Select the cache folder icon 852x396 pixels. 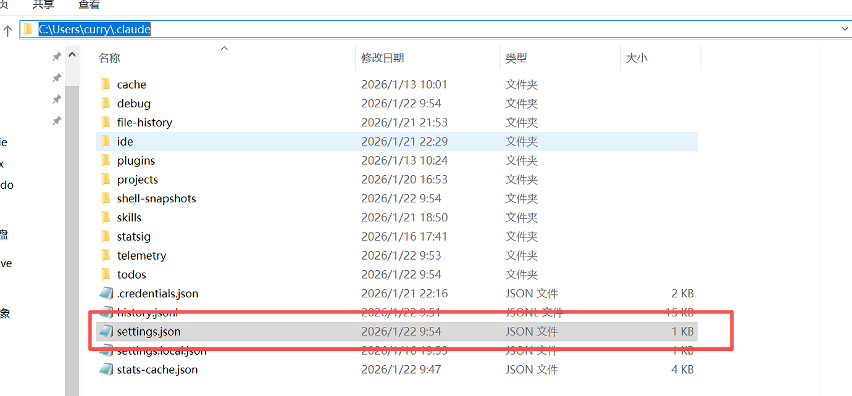(x=106, y=85)
